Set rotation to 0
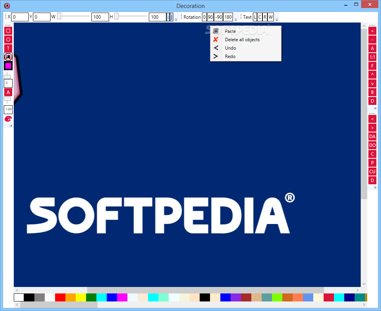 (x=204, y=17)
